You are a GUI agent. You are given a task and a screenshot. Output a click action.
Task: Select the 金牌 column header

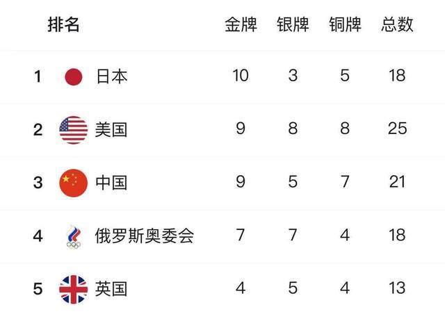pyautogui.click(x=241, y=24)
